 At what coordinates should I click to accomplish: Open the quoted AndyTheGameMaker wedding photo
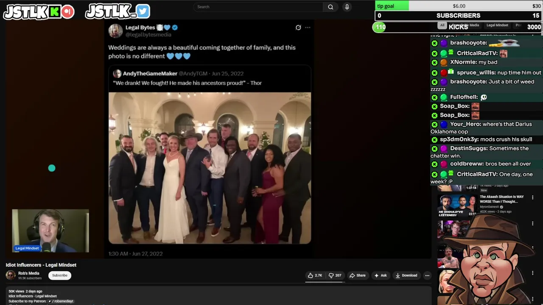pos(210,168)
